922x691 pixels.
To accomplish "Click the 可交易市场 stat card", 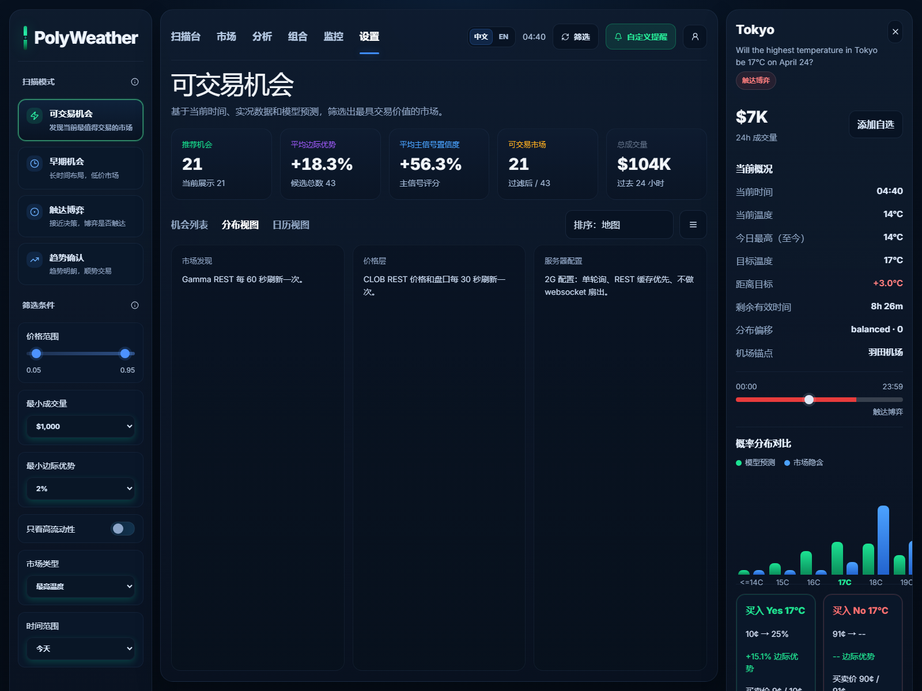I will point(547,164).
